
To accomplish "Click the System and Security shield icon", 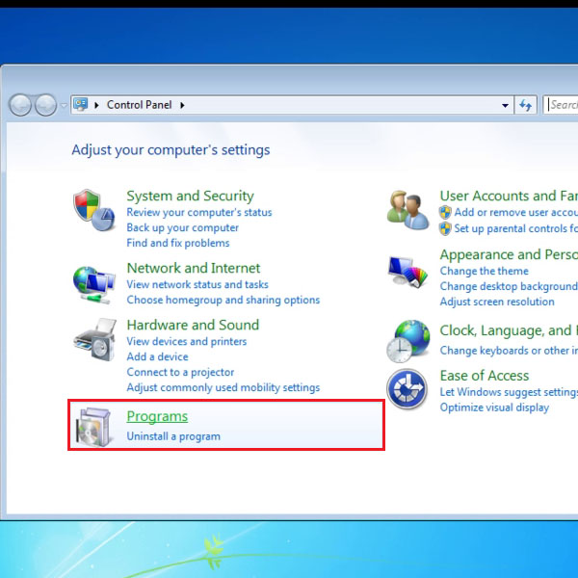I will pos(94,210).
